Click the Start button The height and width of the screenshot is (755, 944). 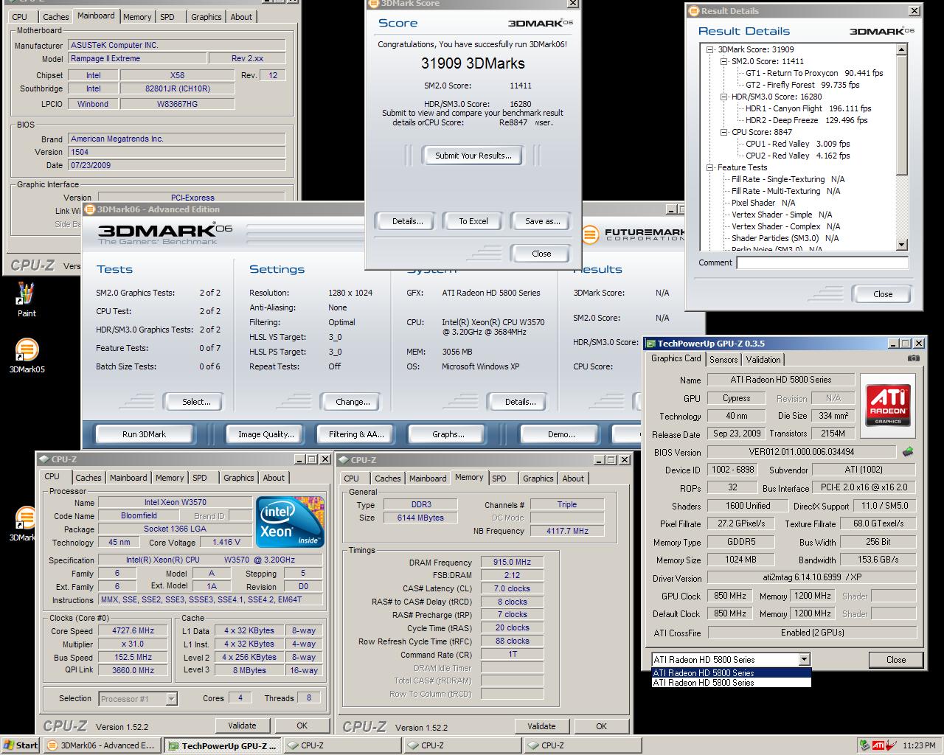tap(20, 745)
